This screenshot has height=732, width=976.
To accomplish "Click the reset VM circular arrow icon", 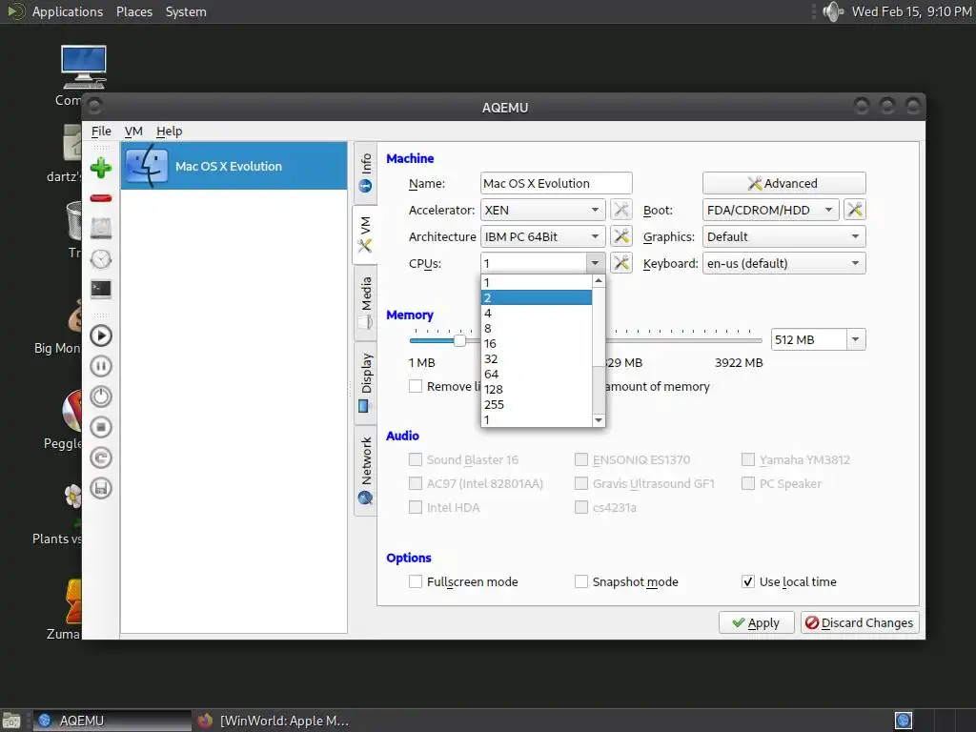I will pyautogui.click(x=101, y=457).
